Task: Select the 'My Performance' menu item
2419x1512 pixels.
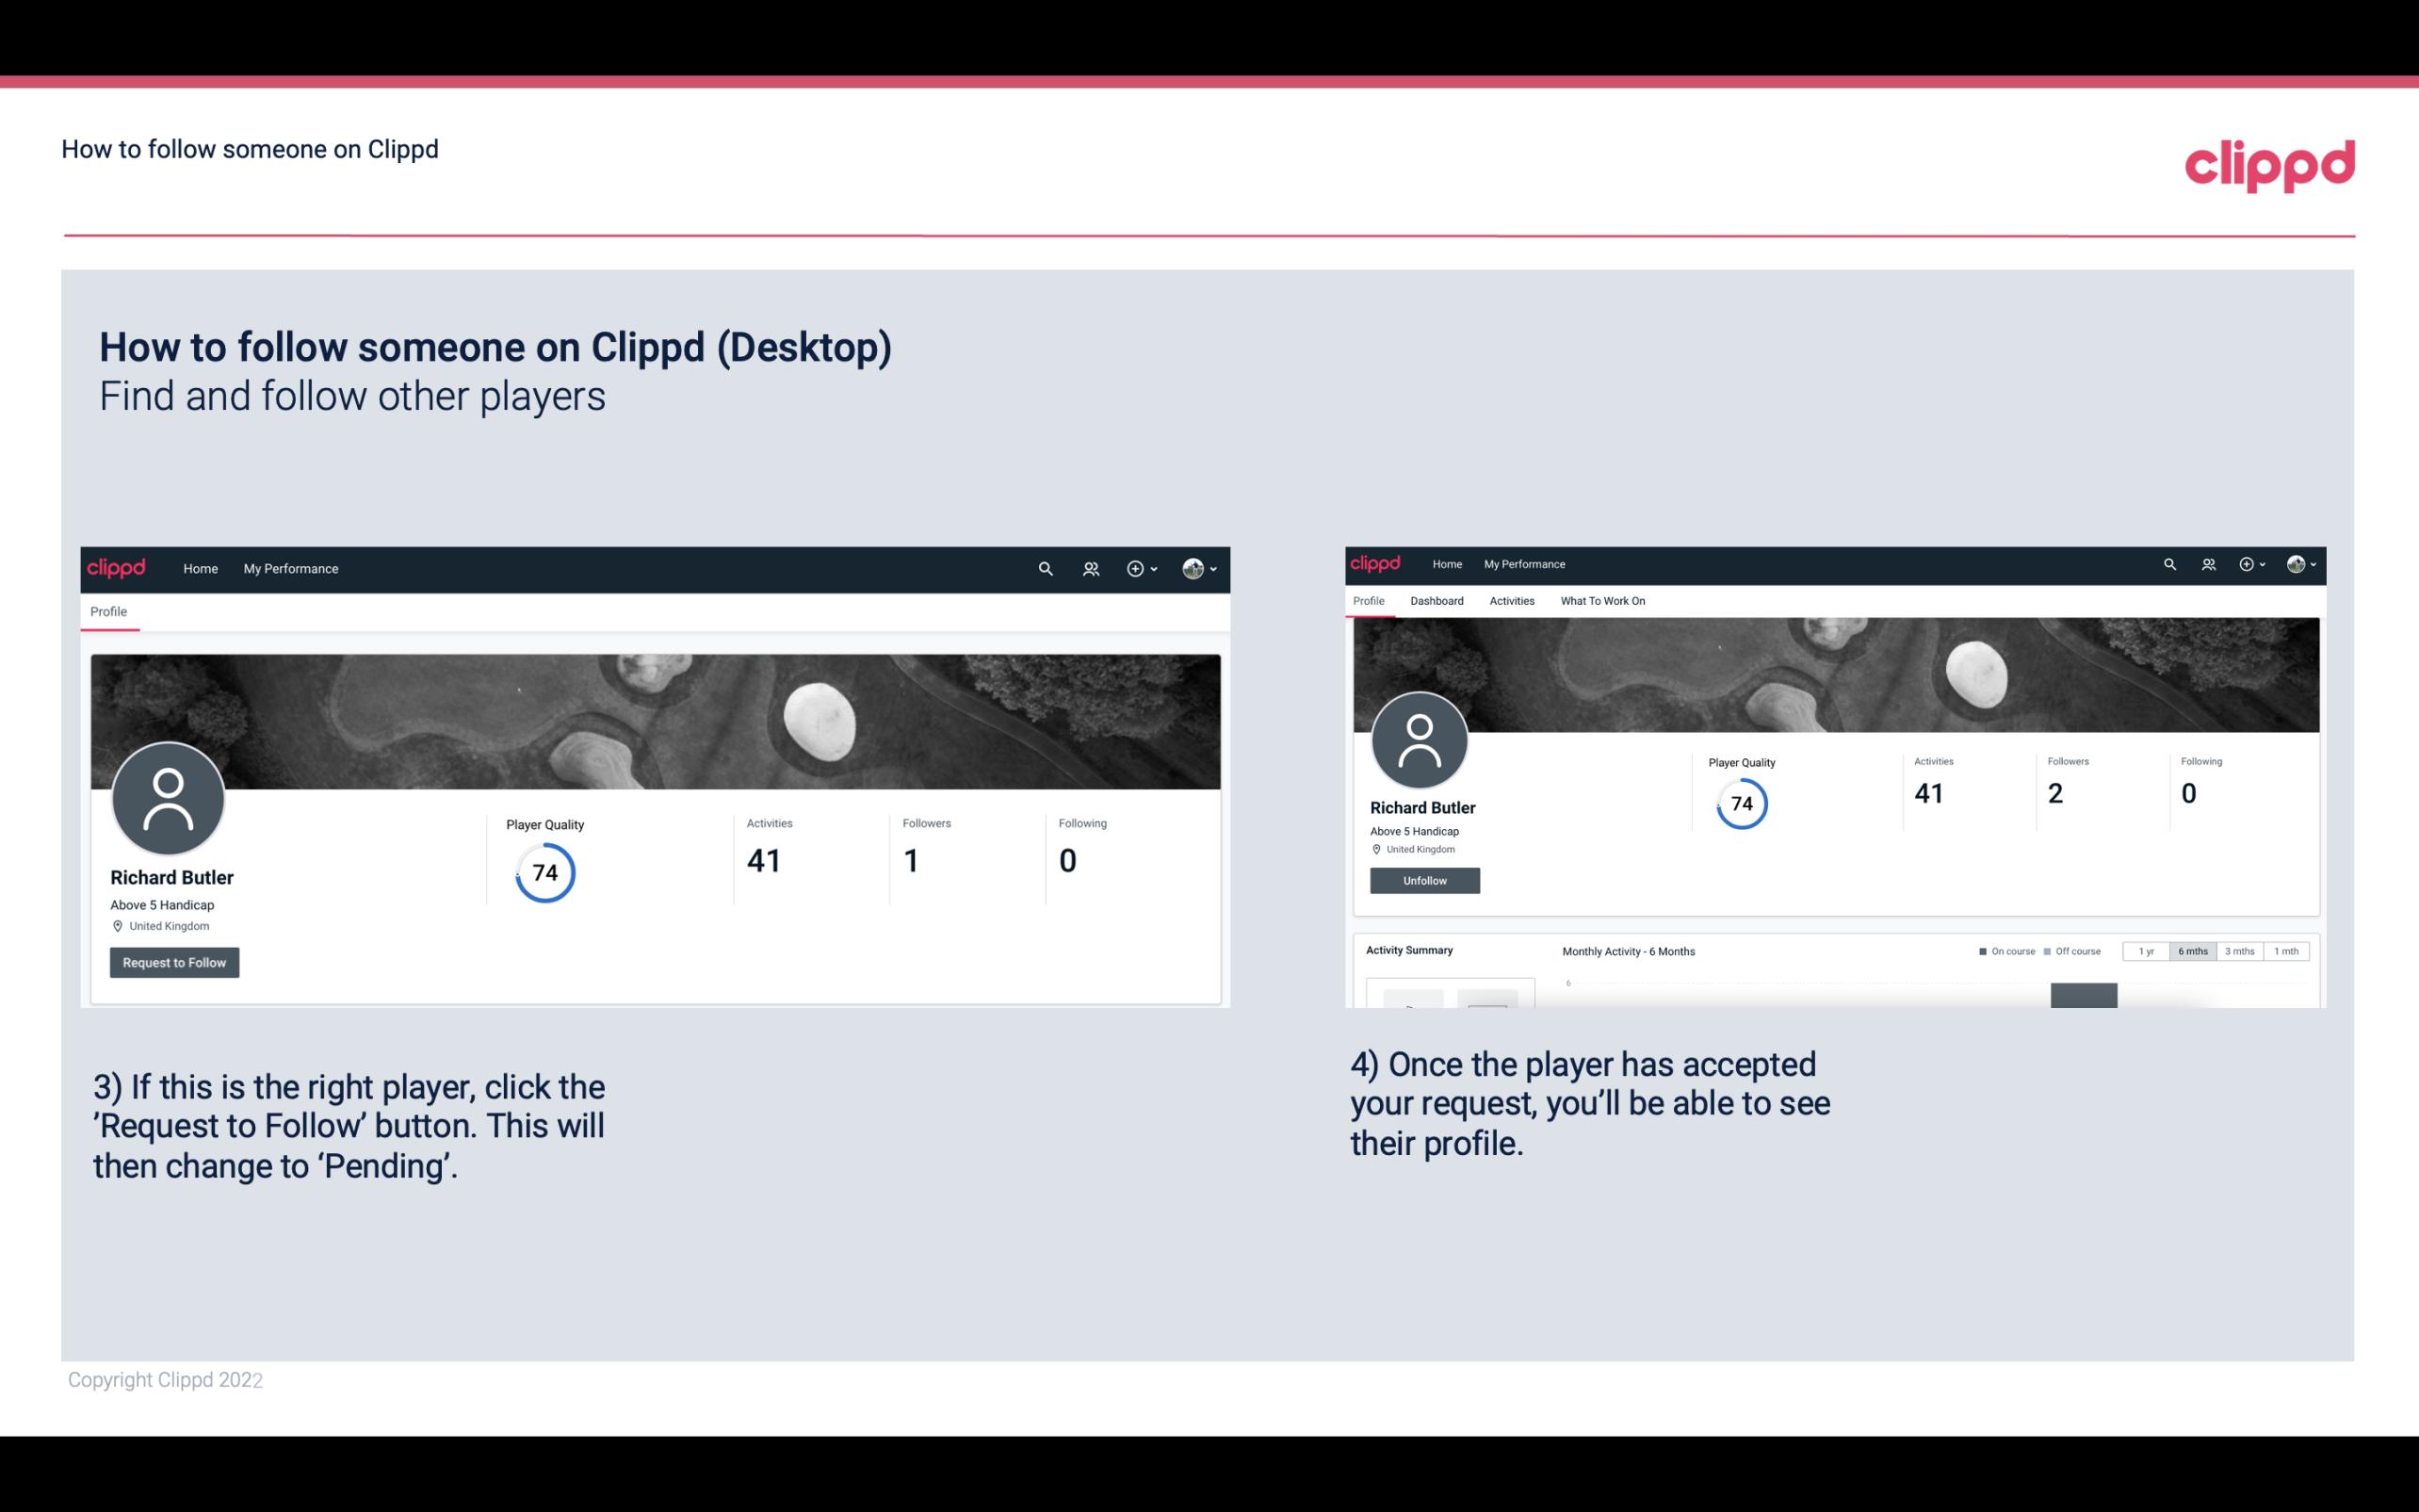Action: [289, 568]
